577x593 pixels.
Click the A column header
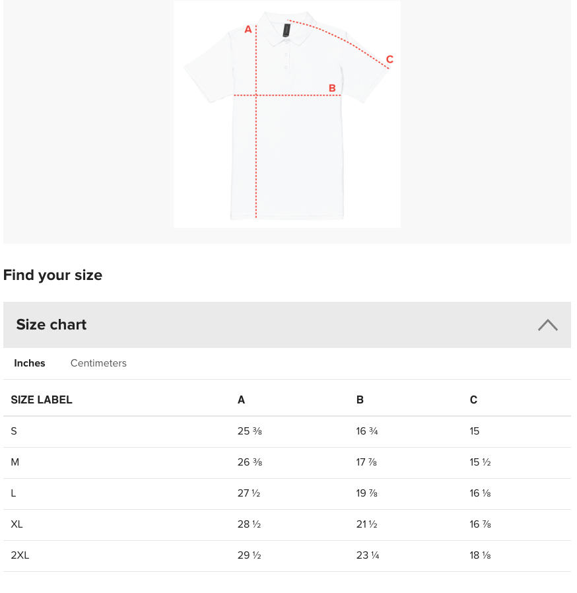241,400
